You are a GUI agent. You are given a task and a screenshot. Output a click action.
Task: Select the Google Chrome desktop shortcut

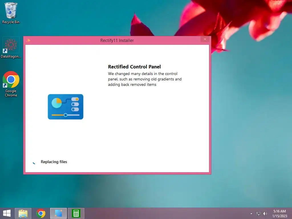(11, 84)
